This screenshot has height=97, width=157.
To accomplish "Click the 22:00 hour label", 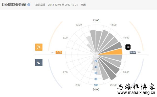I will coord(113,85).
